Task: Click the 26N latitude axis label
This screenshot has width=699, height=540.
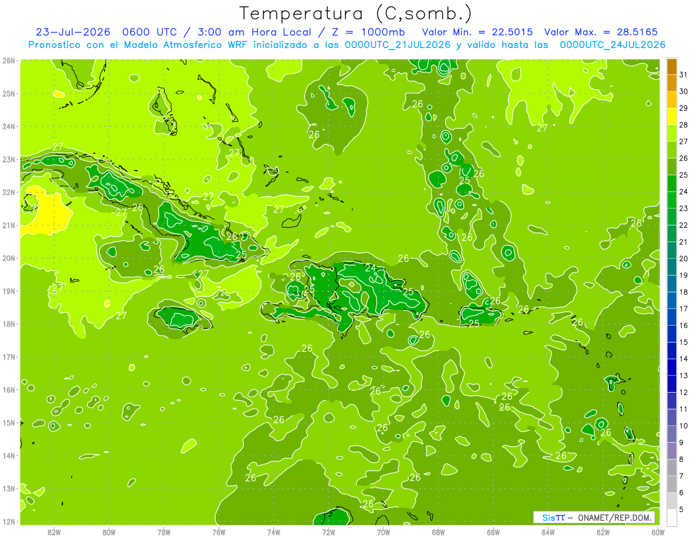Action: coord(8,61)
